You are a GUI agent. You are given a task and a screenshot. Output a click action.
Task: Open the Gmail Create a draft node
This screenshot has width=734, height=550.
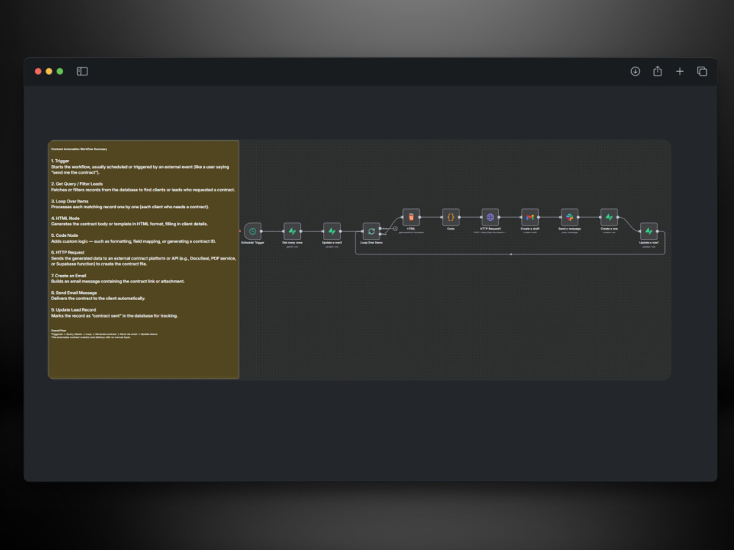(x=530, y=217)
